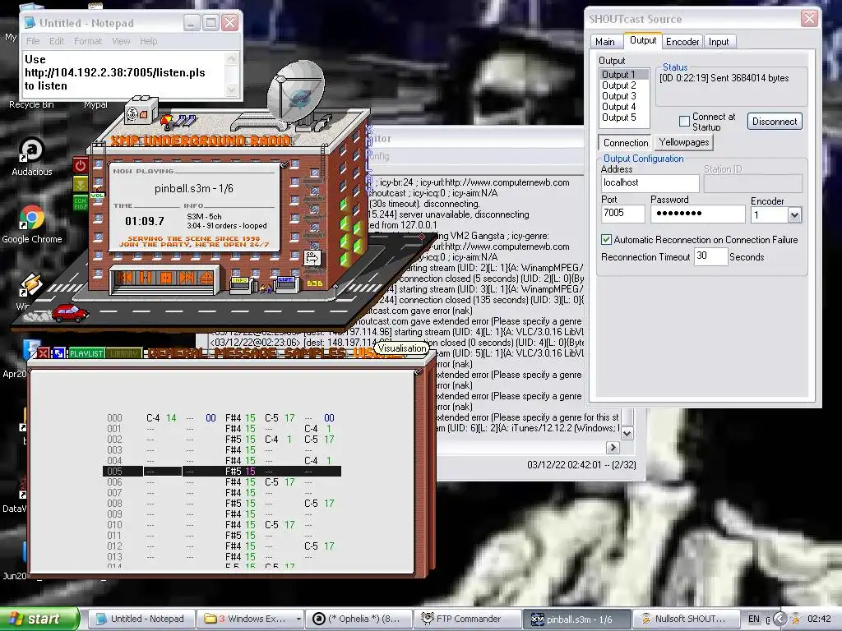Click the GO arrow sign on XMPlay
The height and width of the screenshot is (631, 842).
(x=312, y=258)
